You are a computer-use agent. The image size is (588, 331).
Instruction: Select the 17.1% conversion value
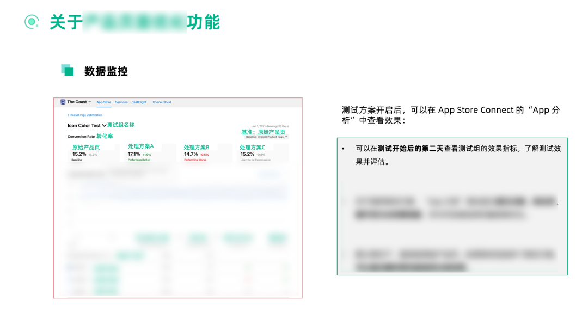coord(134,154)
